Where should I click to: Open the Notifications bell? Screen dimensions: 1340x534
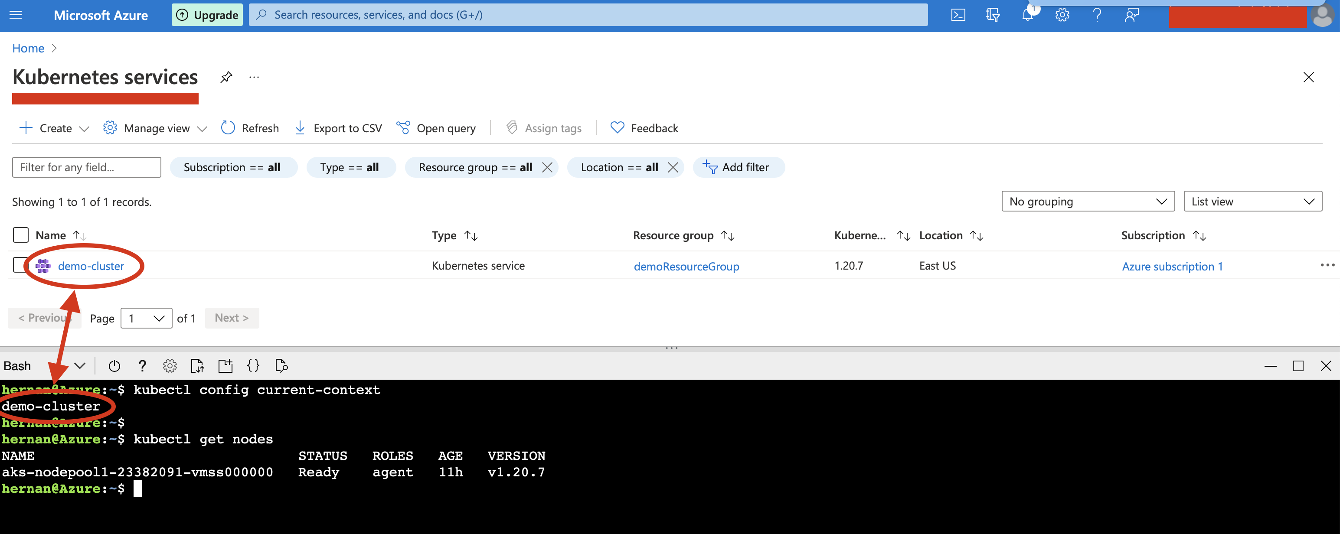click(x=1028, y=15)
